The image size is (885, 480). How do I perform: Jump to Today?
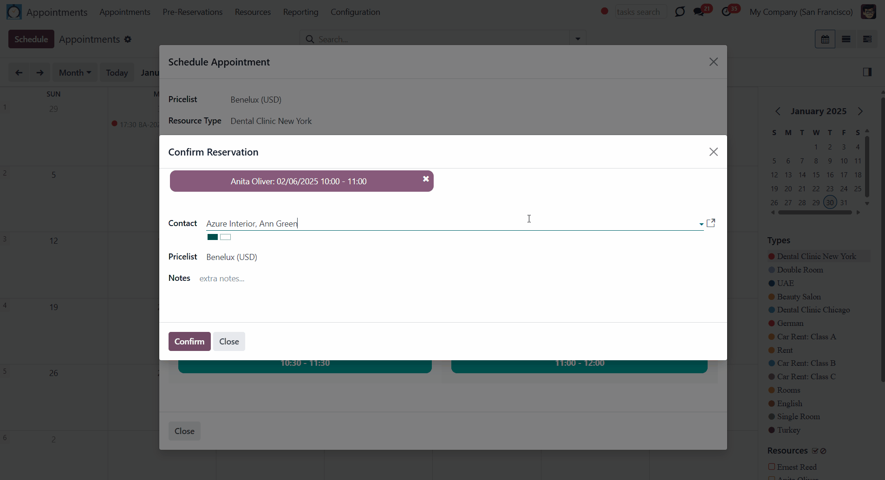[117, 72]
